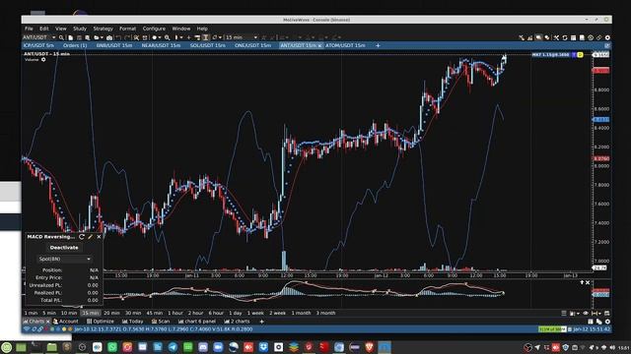Image resolution: width=631 pixels, height=354 pixels.
Task: Open the bar chart studies icon top-right
Action: [x=530, y=37]
